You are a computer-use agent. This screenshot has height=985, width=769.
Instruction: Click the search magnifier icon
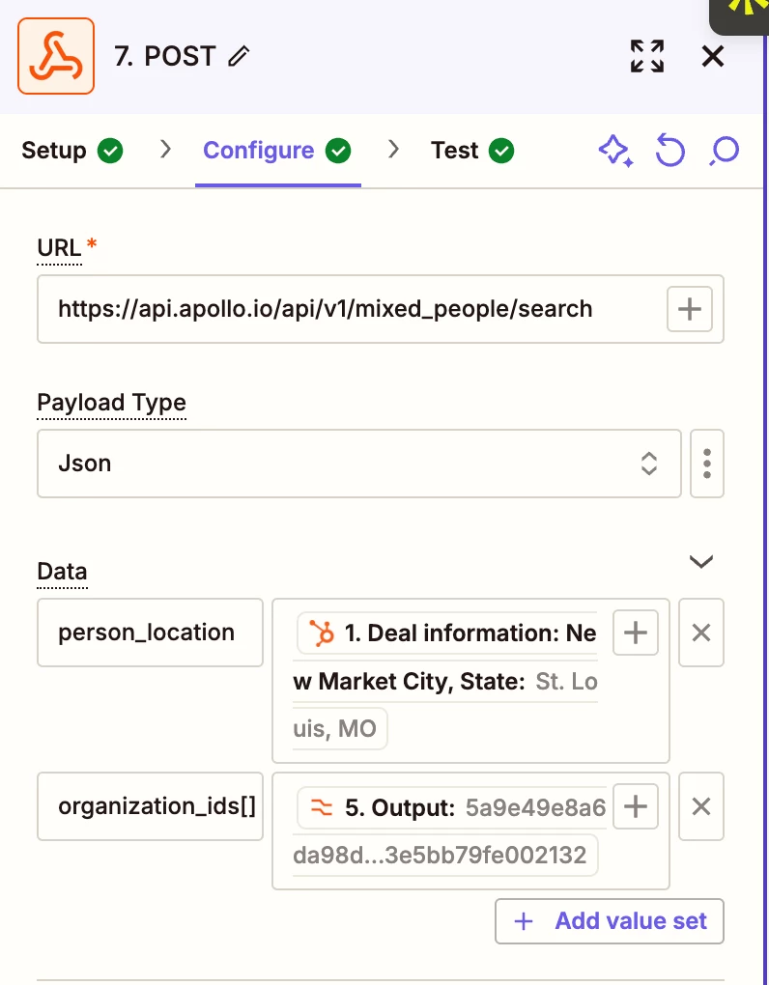click(724, 151)
